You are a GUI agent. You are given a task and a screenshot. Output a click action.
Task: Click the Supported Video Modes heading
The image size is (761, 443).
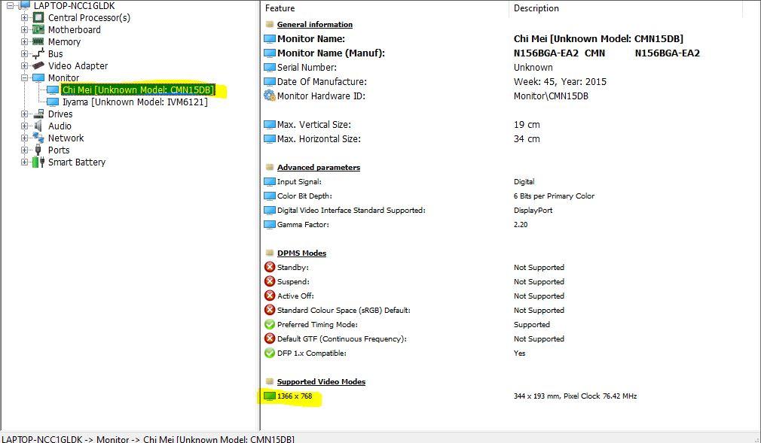pyautogui.click(x=321, y=382)
